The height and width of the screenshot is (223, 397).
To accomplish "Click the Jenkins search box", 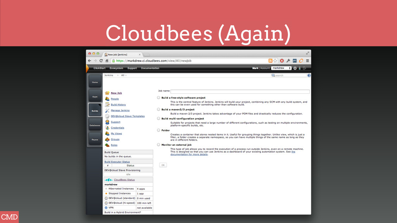I will pyautogui.click(x=288, y=75).
